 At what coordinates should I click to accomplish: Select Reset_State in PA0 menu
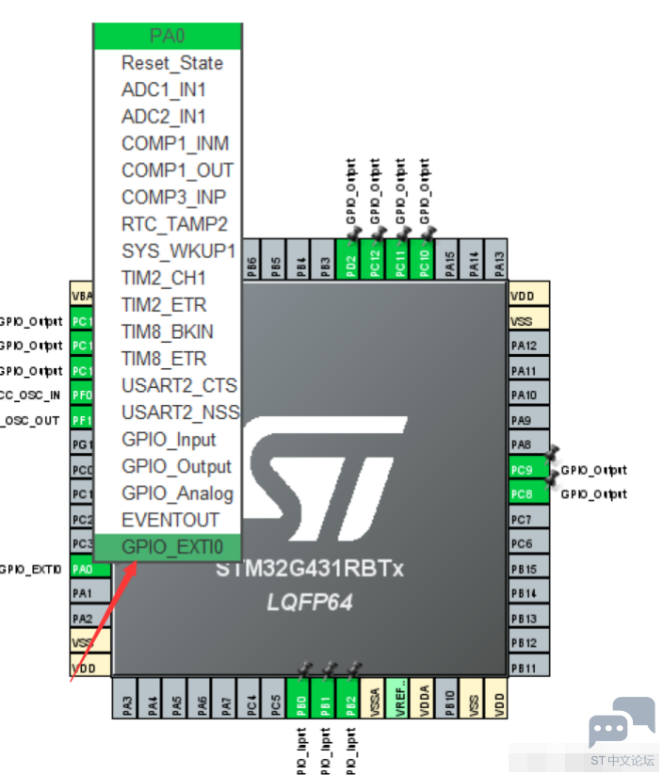(168, 63)
